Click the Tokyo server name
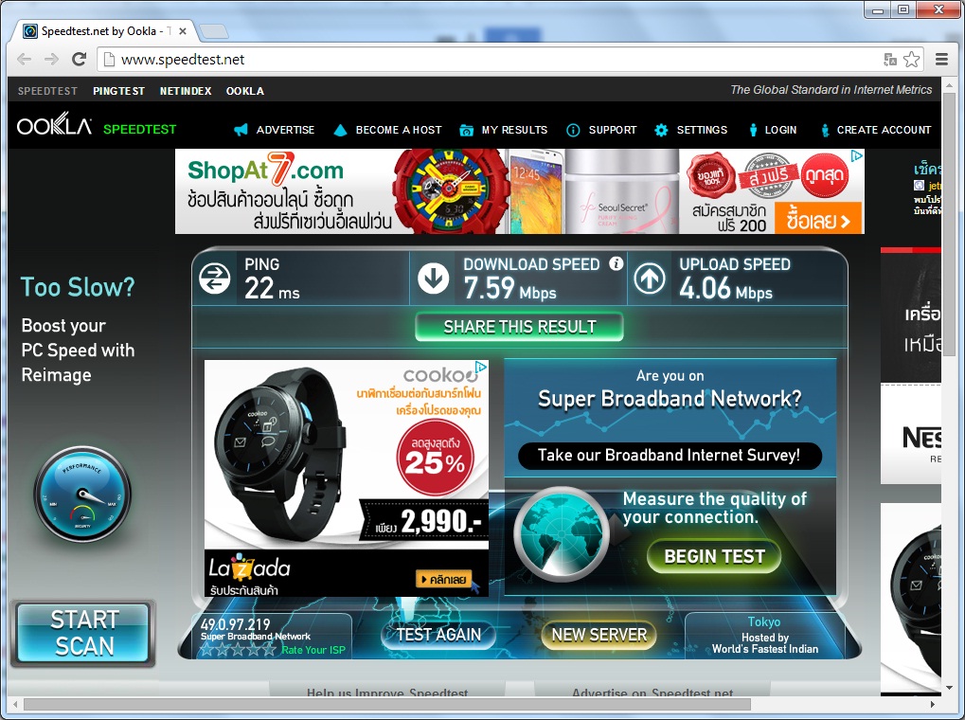The height and width of the screenshot is (720, 965). [763, 622]
